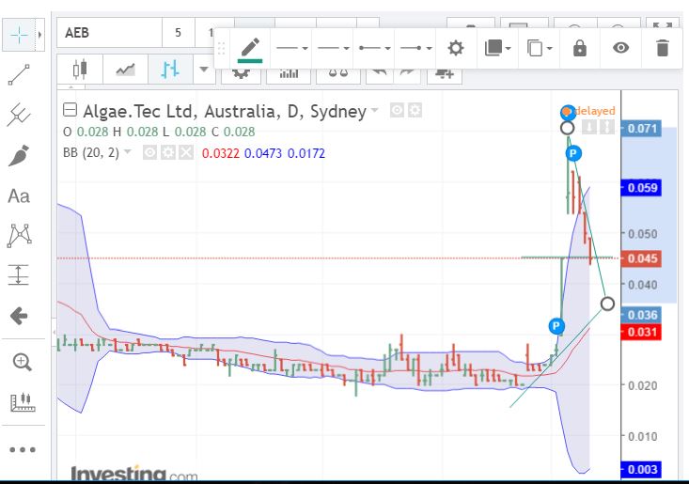This screenshot has width=689, height=484.
Task: Collapse the chart legend minus box
Action: point(70,109)
